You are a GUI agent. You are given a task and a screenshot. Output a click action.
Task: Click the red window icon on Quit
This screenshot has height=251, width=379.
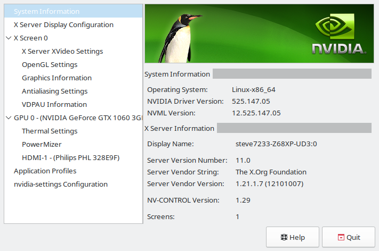pyautogui.click(x=341, y=237)
